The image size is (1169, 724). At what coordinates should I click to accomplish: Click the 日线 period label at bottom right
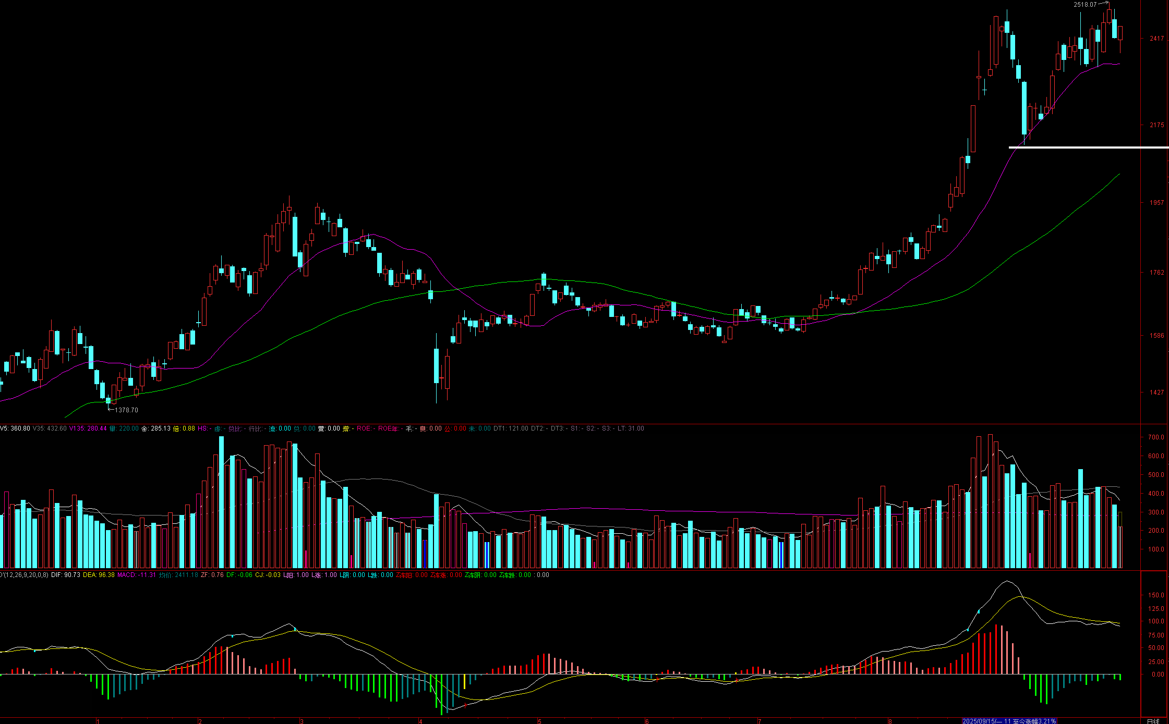coord(1153,721)
